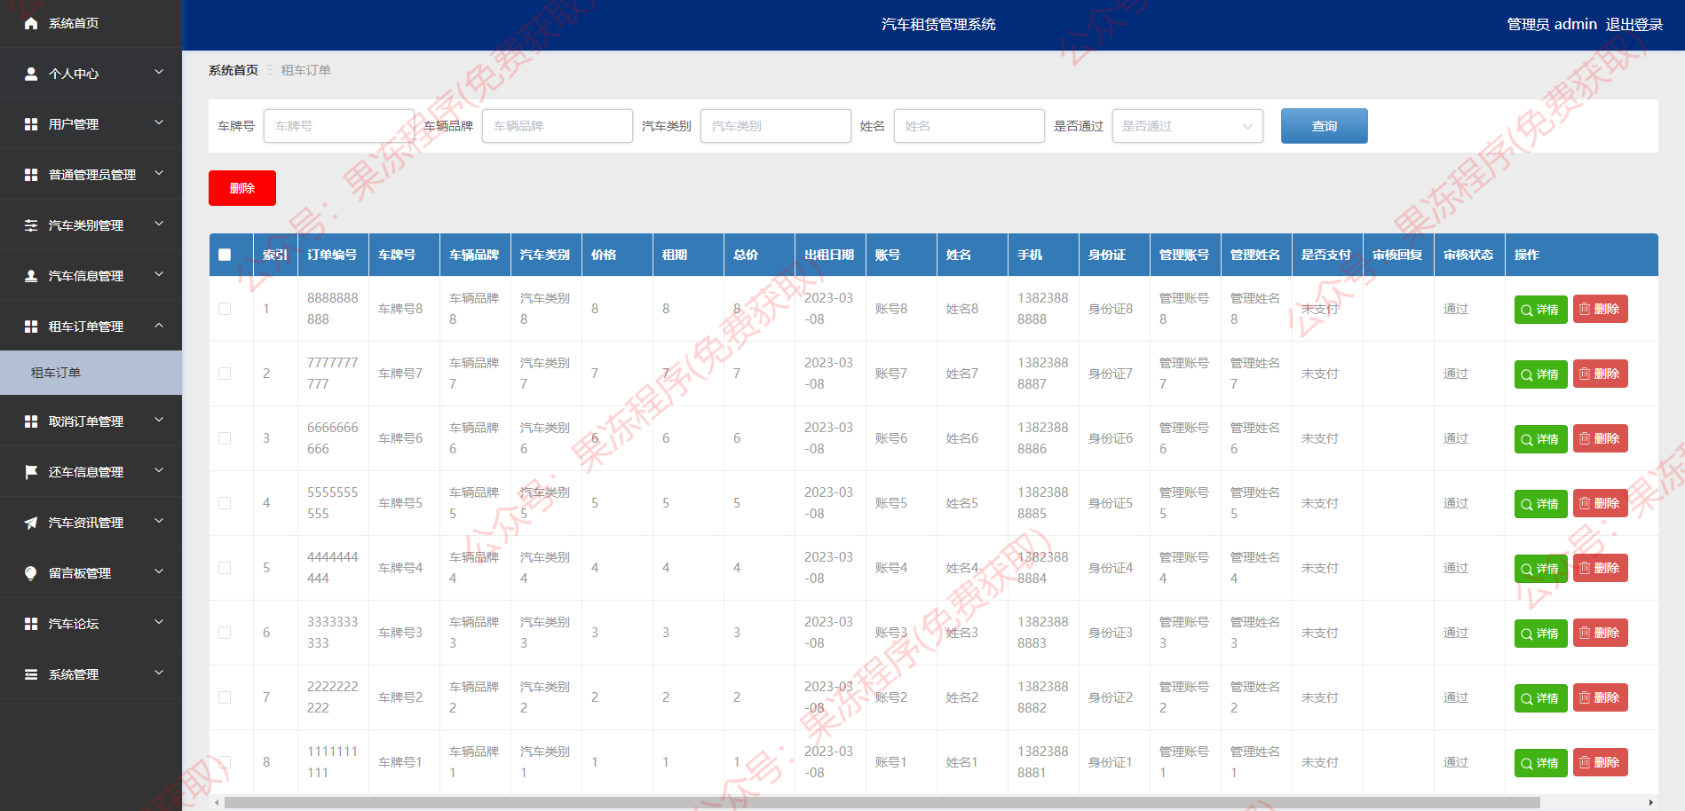This screenshot has height=811, width=1685.
Task: Delete the order row with 车牌号1
Action: [x=1600, y=762]
